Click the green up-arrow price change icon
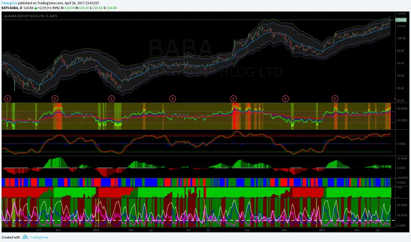Screen dimensions: 411x242 point(36,8)
